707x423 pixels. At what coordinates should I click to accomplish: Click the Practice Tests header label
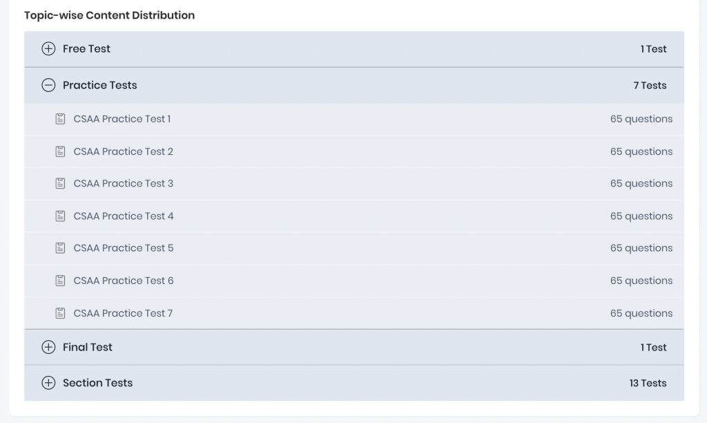pos(100,86)
